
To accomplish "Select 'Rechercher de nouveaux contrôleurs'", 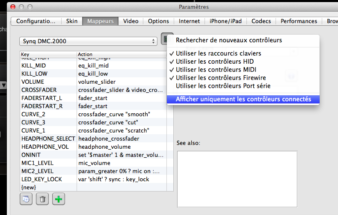I will click(x=229, y=40).
